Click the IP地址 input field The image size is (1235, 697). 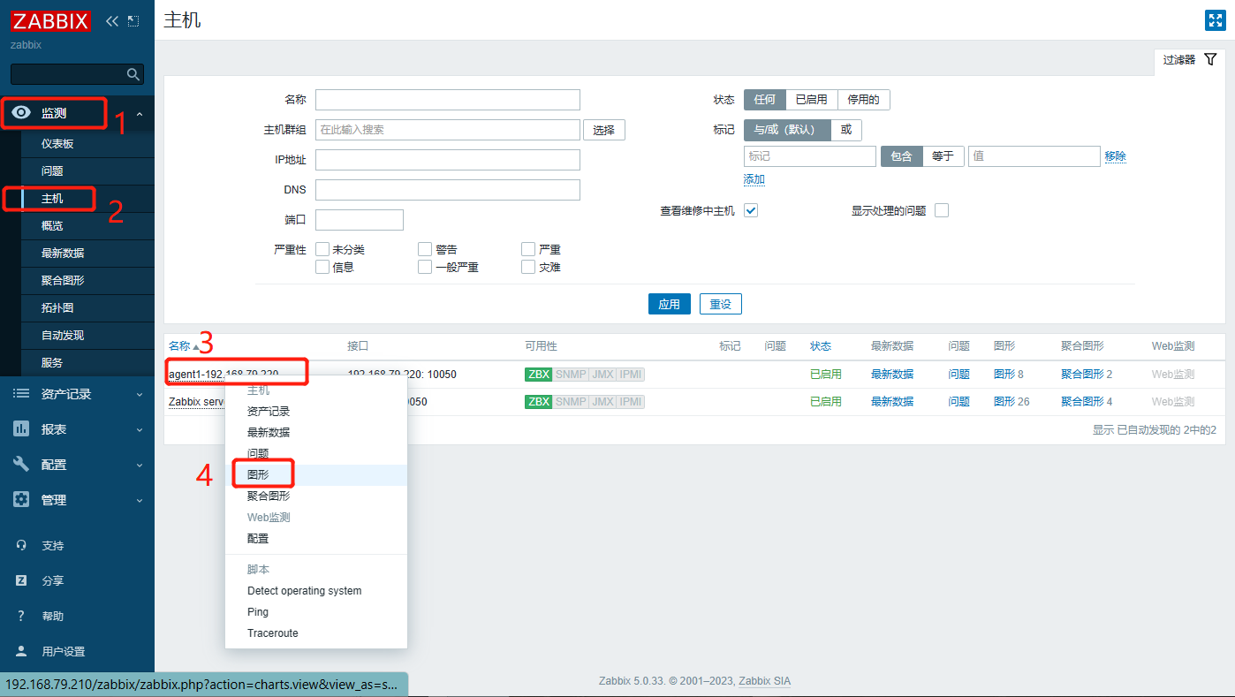pos(448,160)
